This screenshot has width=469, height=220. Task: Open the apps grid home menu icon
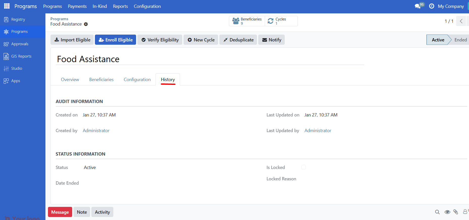point(7,6)
